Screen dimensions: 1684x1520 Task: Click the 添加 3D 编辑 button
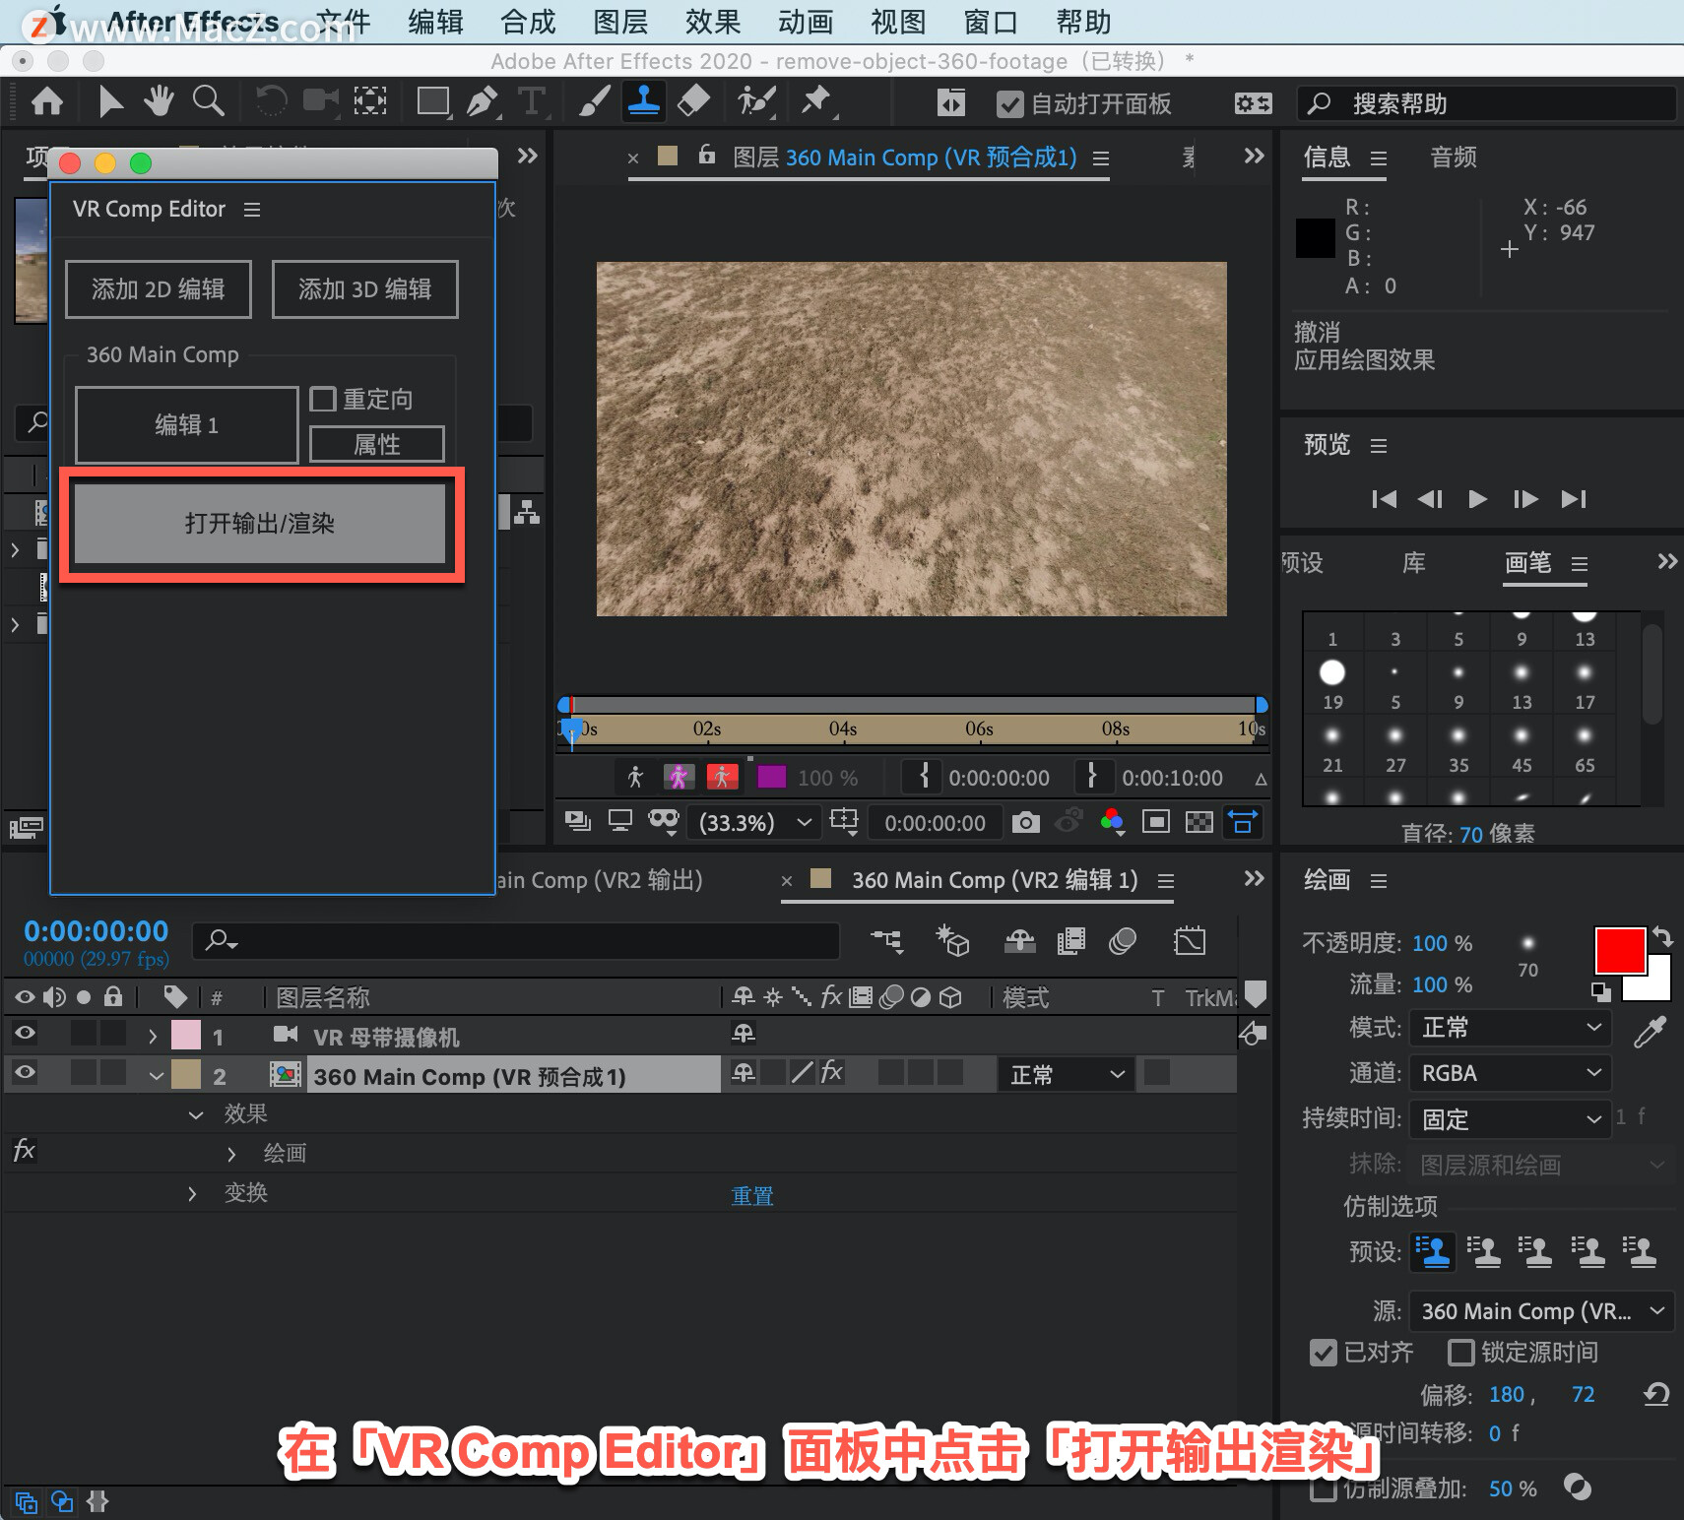pos(365,289)
